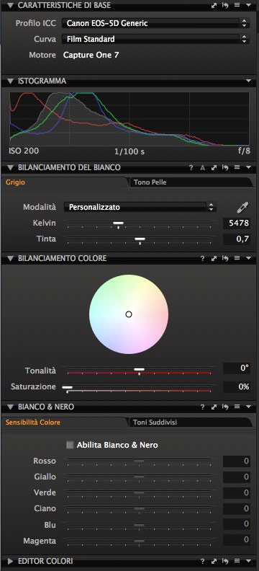Open the Modalità Personalizzato dropdown
This screenshot has width=259, height=571.
pyautogui.click(x=140, y=207)
